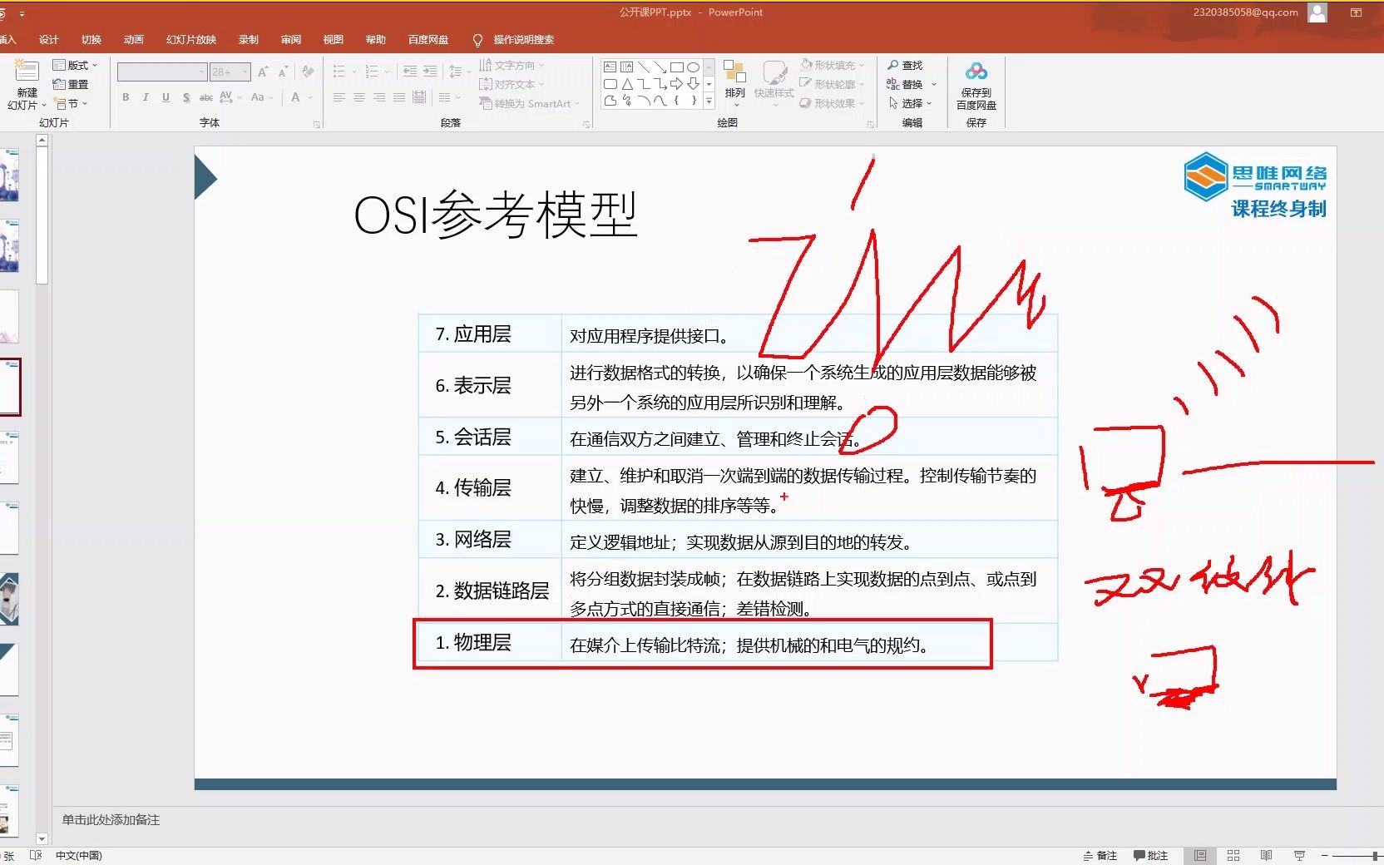Toggle bold formatting
The width and height of the screenshot is (1384, 865).
tap(125, 98)
